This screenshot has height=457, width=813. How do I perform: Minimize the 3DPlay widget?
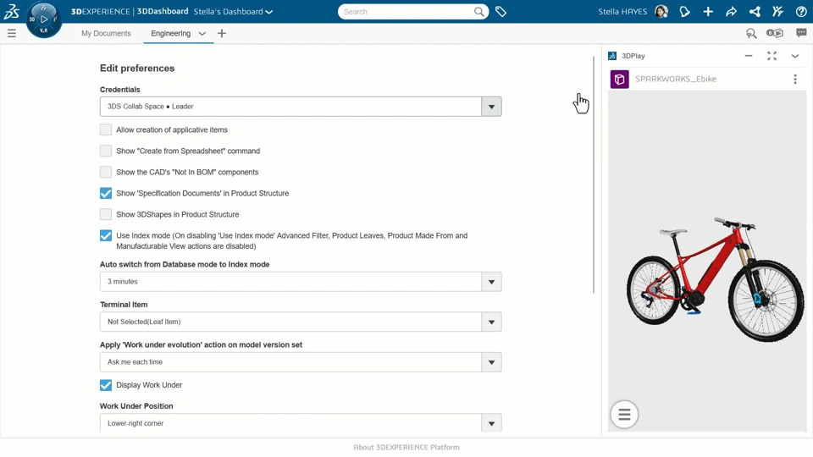tap(748, 56)
